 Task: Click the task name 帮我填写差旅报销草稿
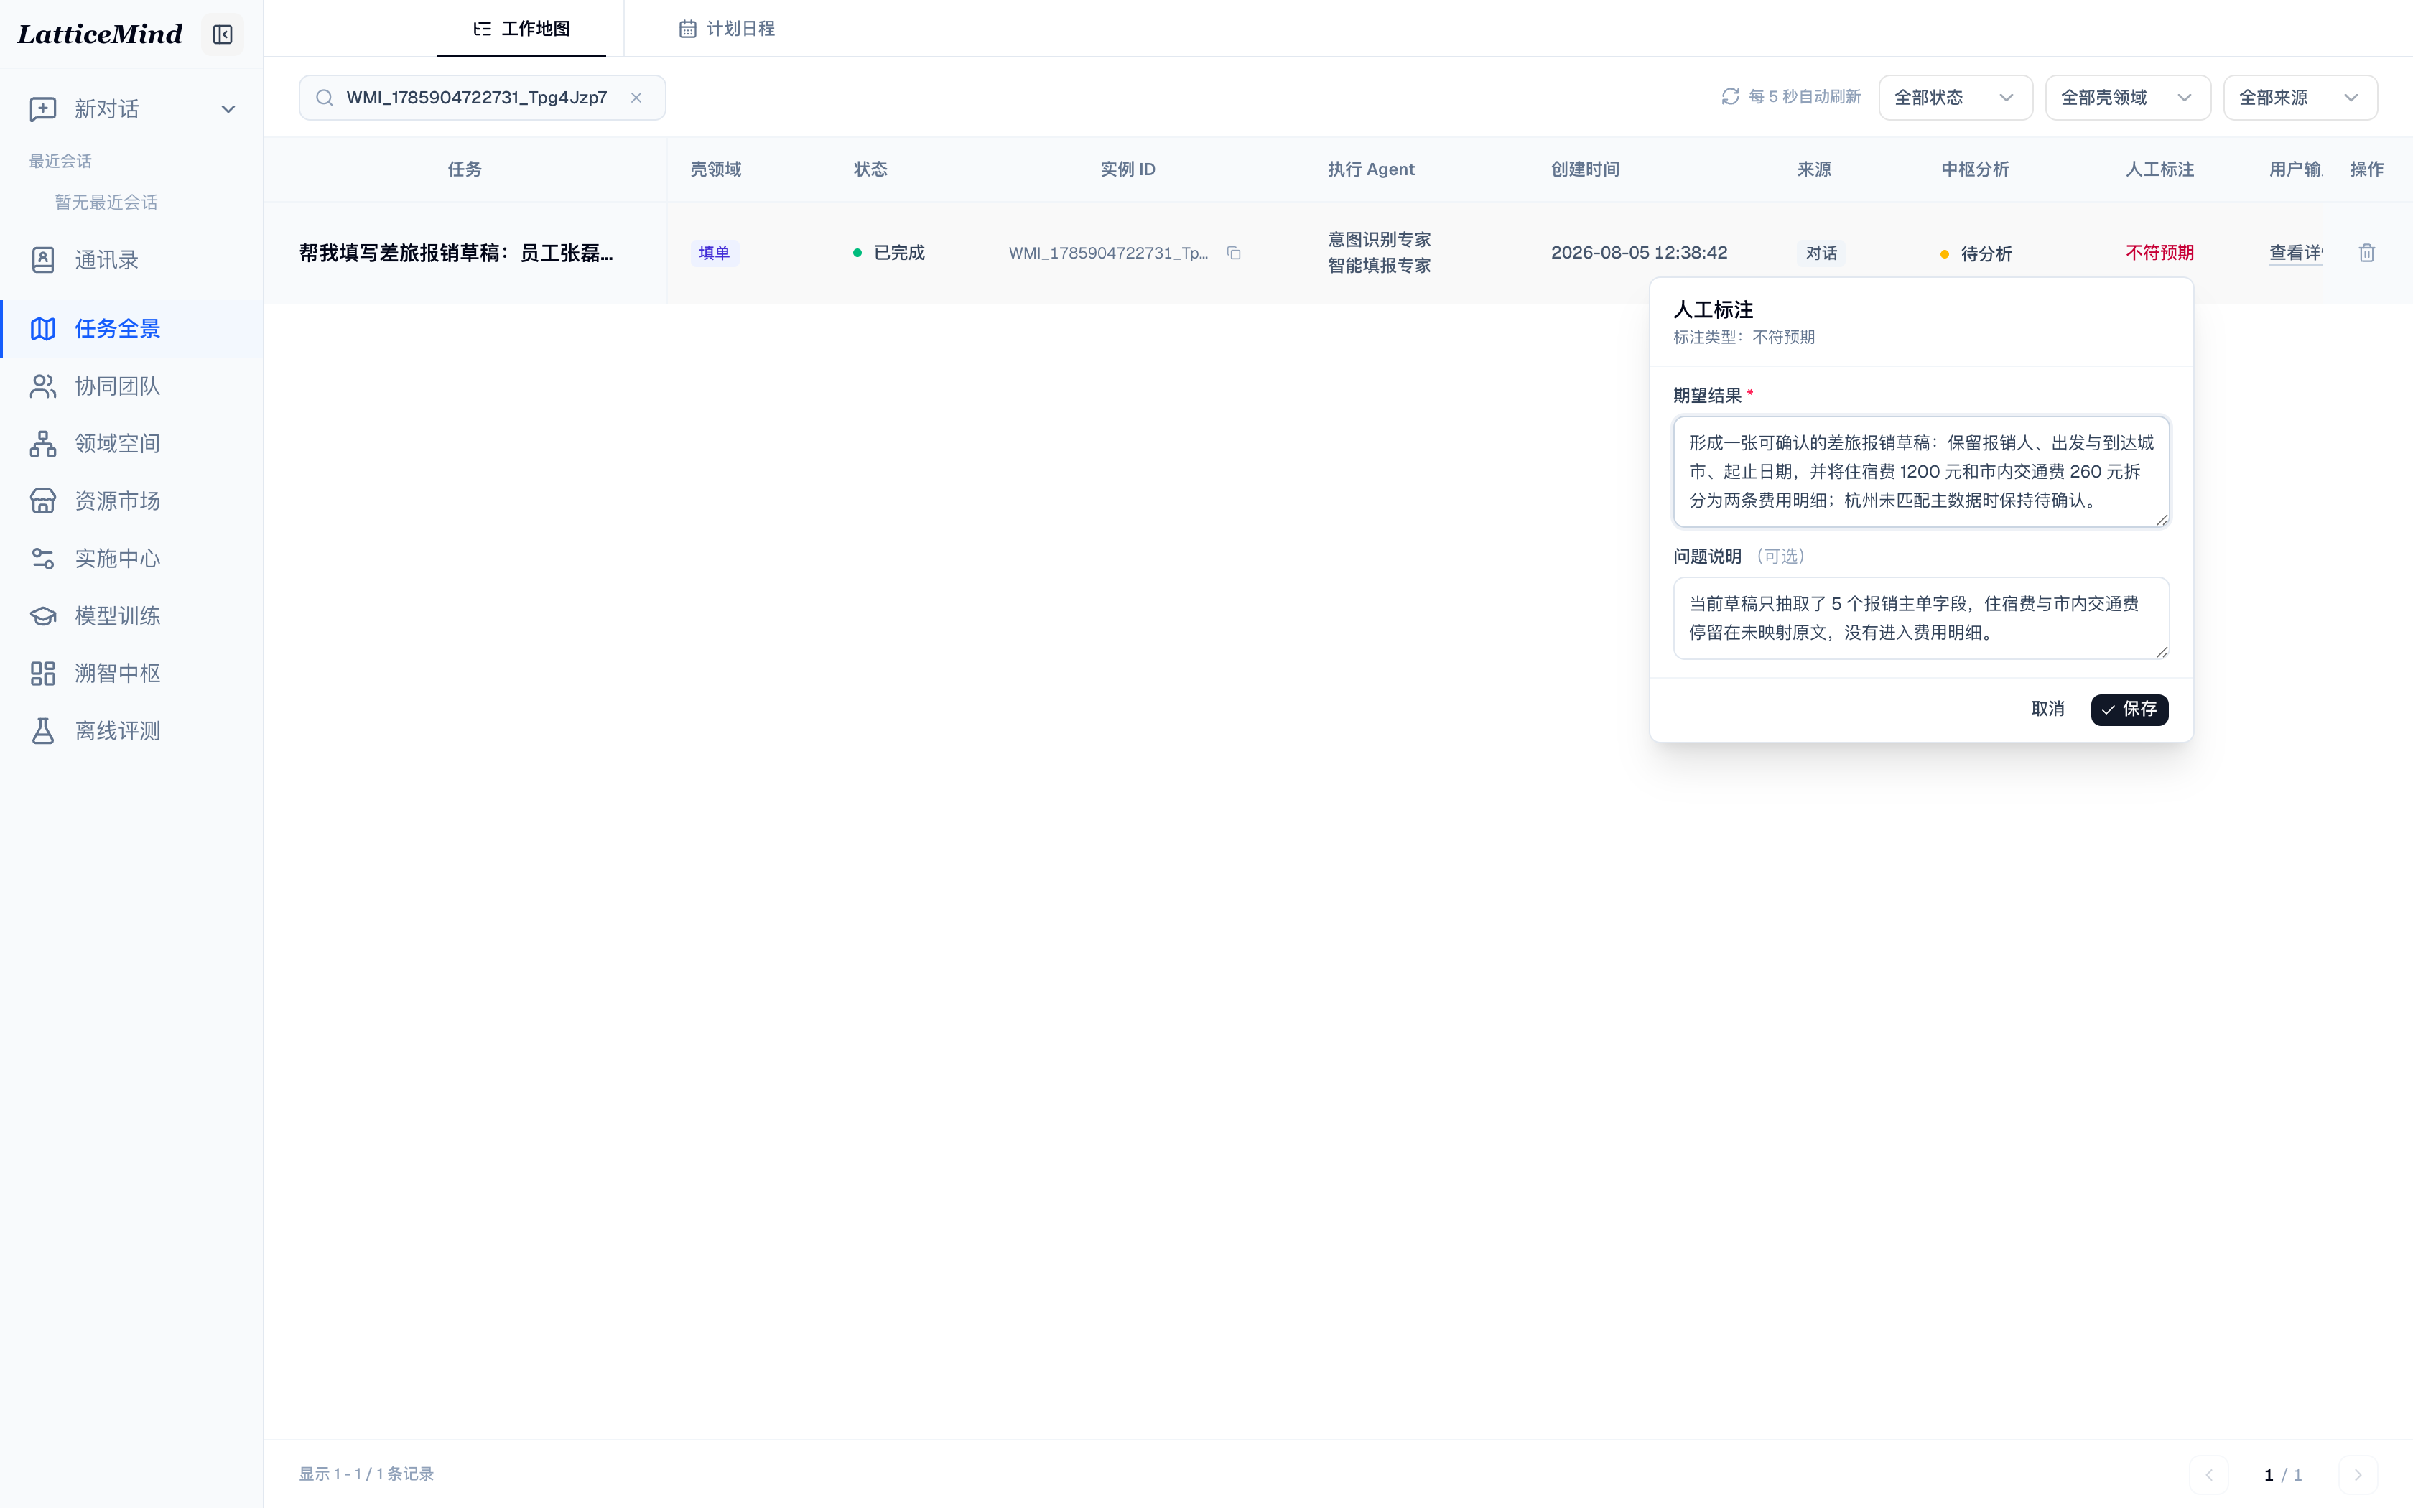[x=456, y=253]
